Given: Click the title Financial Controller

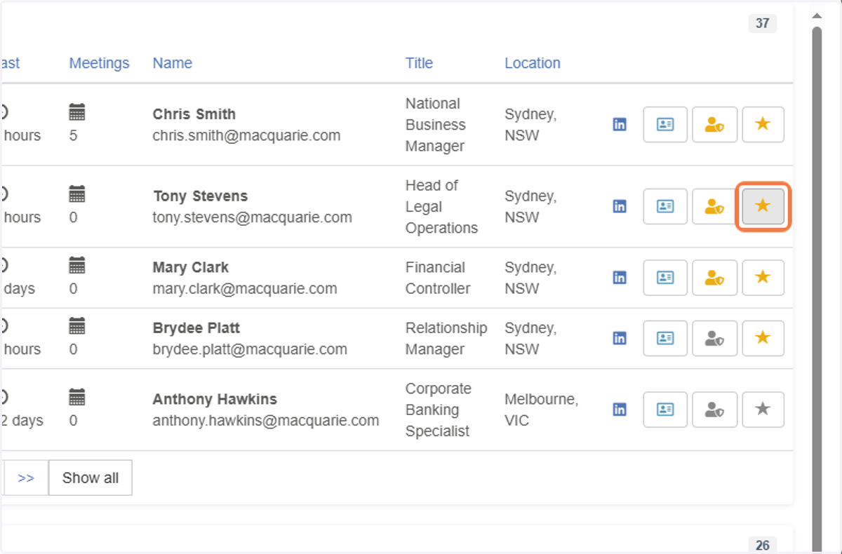Looking at the screenshot, I should pyautogui.click(x=438, y=278).
